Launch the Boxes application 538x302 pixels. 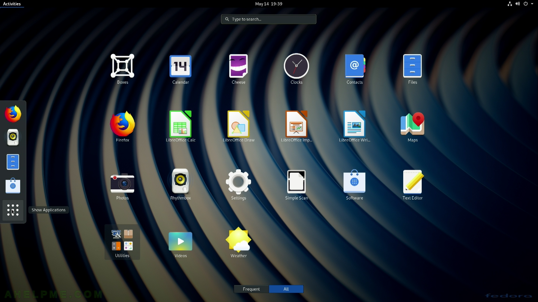click(122, 69)
